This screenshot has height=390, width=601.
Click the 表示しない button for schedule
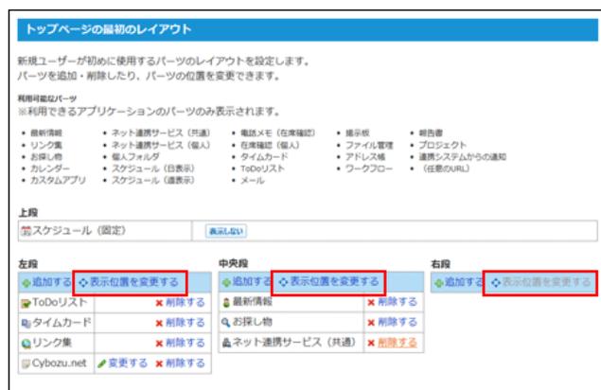tap(226, 231)
